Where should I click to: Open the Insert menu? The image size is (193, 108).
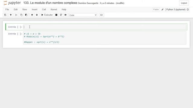34,9
